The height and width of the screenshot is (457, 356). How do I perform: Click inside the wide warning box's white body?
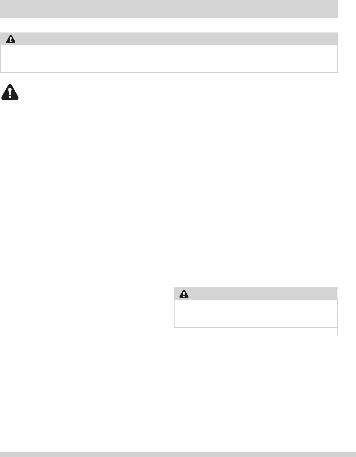tap(169, 59)
